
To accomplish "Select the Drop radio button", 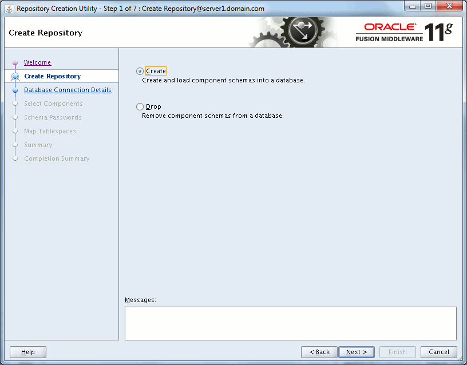I will (140, 106).
